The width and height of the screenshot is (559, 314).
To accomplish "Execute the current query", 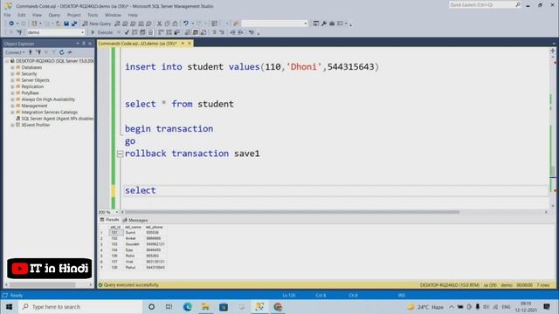I will pyautogui.click(x=101, y=32).
